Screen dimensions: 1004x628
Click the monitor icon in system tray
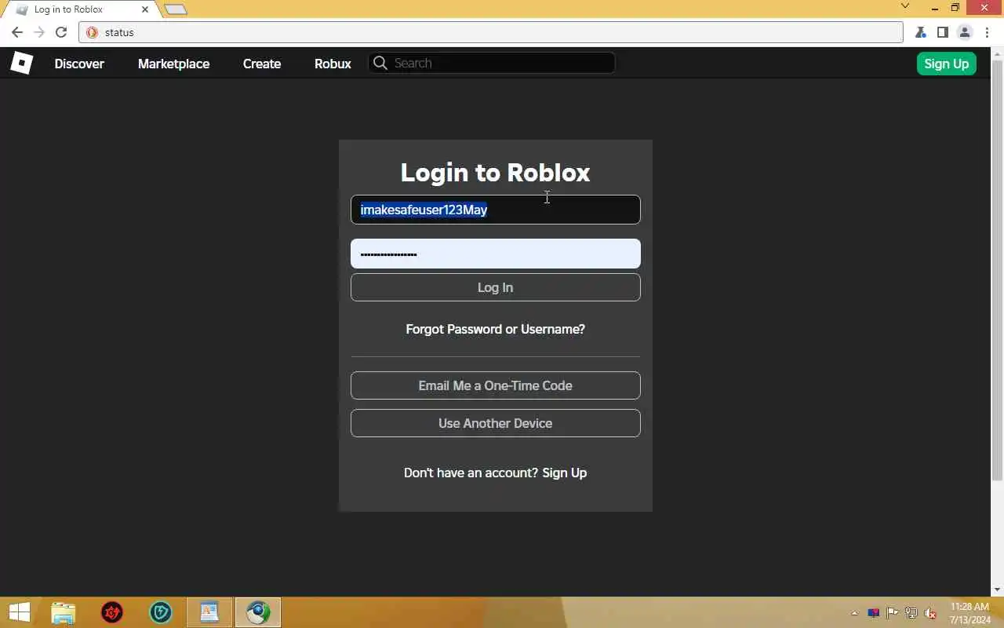click(873, 613)
